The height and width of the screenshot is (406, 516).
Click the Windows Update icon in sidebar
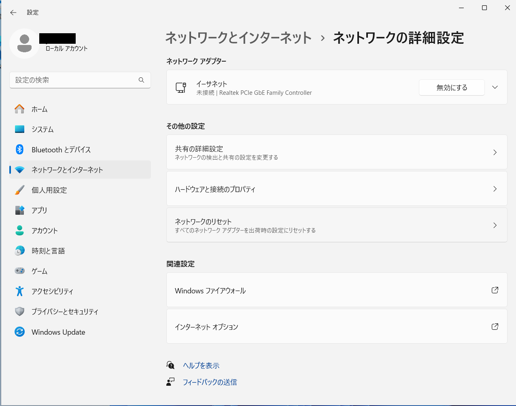(x=19, y=332)
